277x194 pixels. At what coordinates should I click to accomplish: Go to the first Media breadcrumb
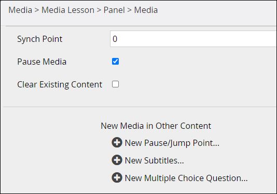(x=20, y=10)
